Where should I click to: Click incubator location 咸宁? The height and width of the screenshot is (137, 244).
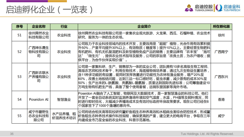pos(221,116)
